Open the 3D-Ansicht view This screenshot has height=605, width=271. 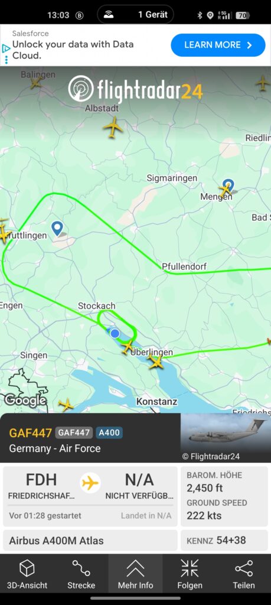click(27, 574)
